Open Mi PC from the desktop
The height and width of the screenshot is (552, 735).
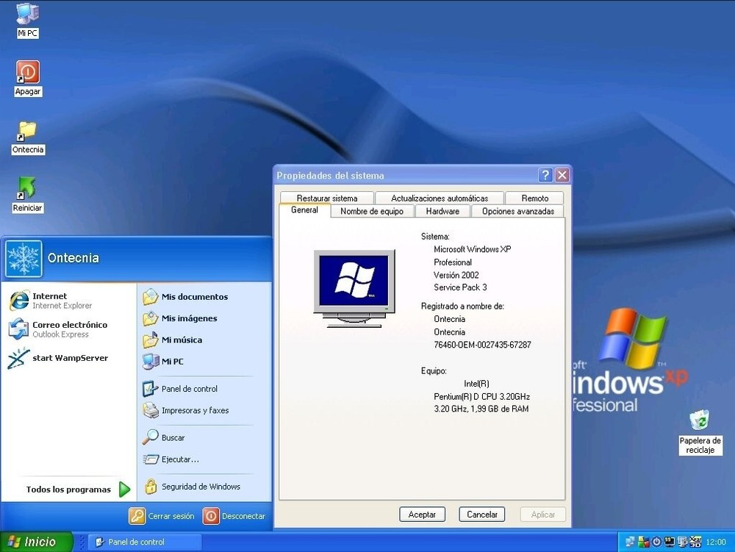coord(26,18)
